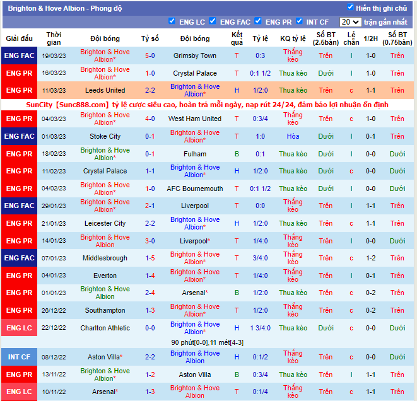The width and height of the screenshot is (417, 401).
Task: Open the 20 recent matches dropdown
Action: (x=349, y=22)
